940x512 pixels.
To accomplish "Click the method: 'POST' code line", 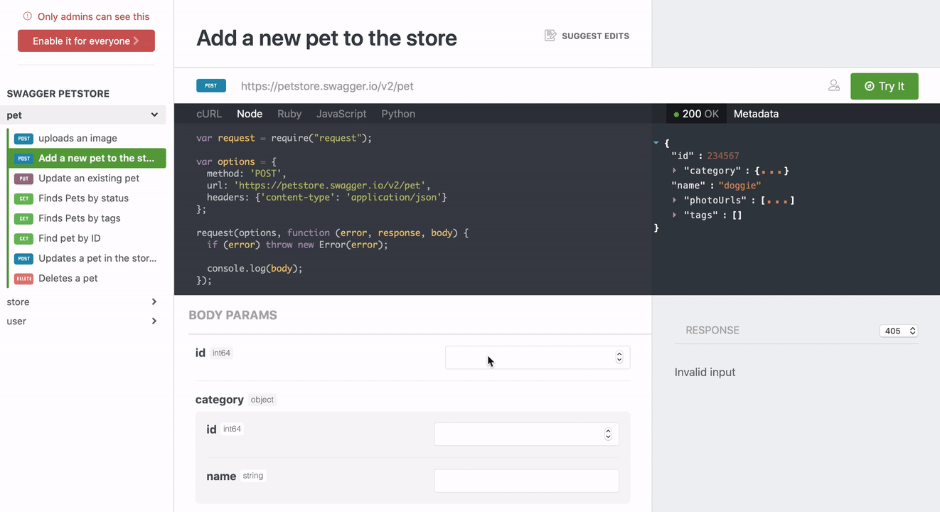I will 246,173.
